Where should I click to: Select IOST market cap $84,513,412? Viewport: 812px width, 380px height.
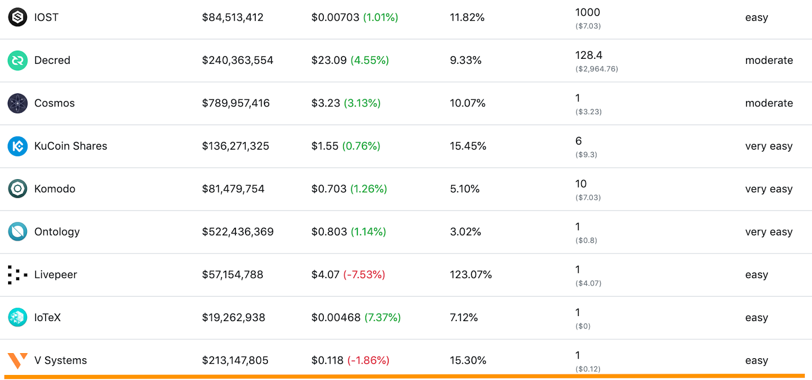[x=233, y=17]
